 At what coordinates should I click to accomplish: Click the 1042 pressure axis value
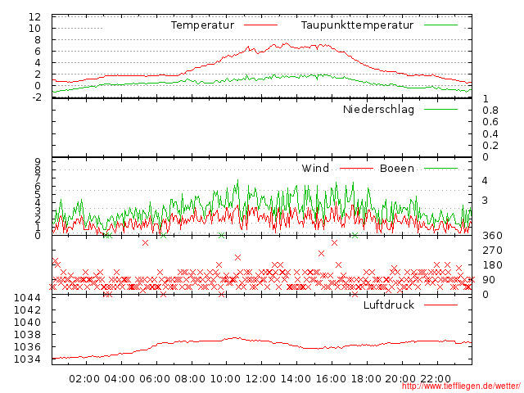click(27, 309)
